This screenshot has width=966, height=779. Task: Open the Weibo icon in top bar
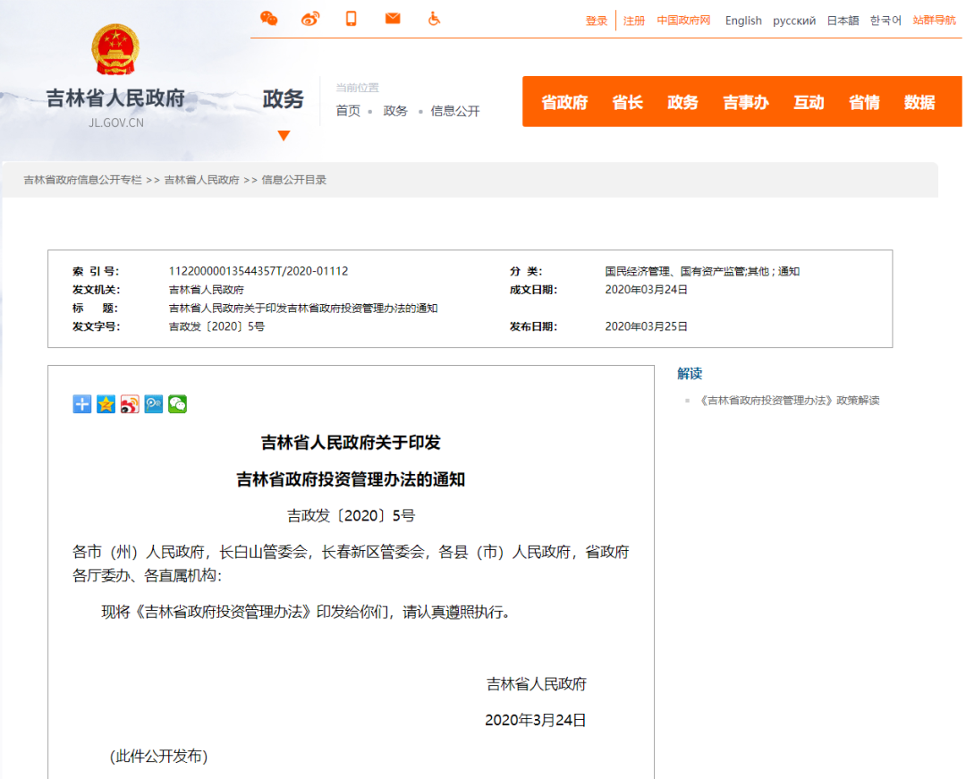click(x=309, y=19)
